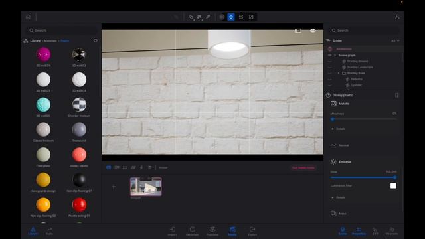Open the Library tab in bottom bar
This screenshot has width=425, height=239.
click(x=33, y=231)
